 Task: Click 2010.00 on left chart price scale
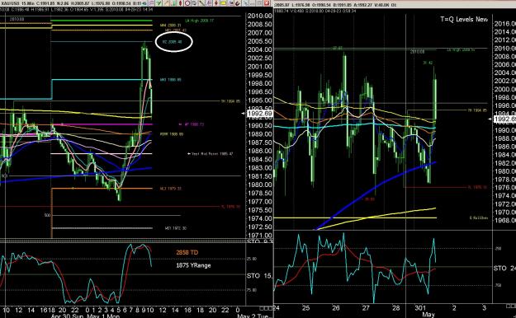[x=259, y=16]
